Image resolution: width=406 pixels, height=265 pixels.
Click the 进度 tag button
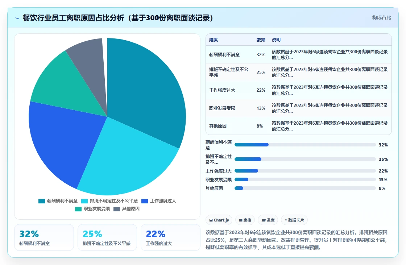pyautogui.click(x=268, y=220)
